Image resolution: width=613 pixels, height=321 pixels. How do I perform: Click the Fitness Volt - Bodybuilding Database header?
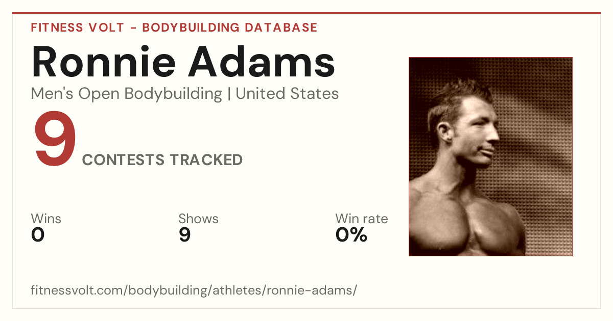click(x=174, y=28)
